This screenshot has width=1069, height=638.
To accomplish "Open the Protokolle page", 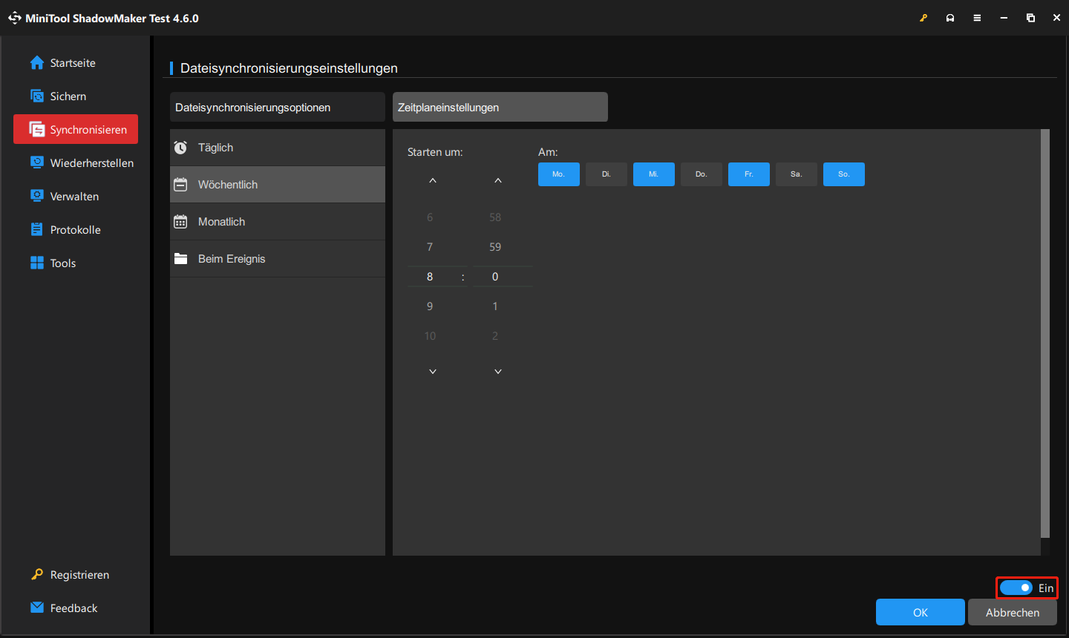I will (x=76, y=229).
